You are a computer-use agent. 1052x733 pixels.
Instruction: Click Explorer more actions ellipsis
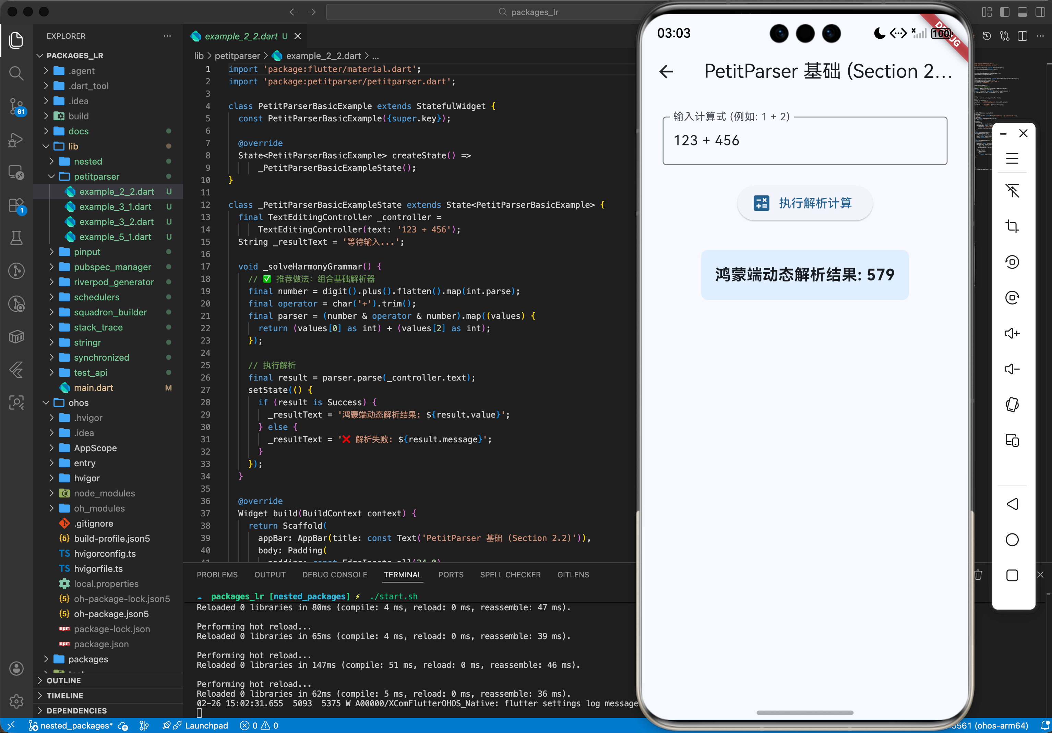click(167, 36)
